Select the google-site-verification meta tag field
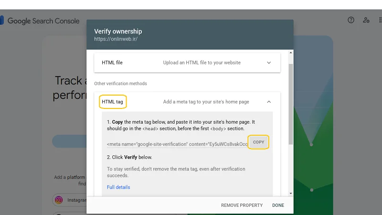Viewport: 382px width, 215px height. coord(177,144)
